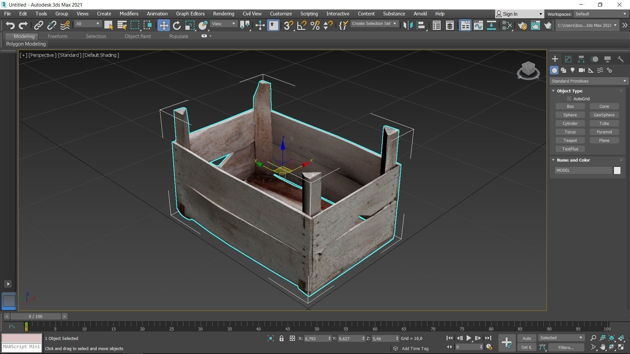The image size is (630, 354).
Task: Open the Rendering menu
Action: [x=223, y=14]
